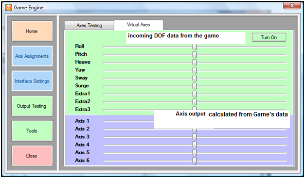Viewport: 305px width, 178px height.
Task: Go to Interface Settings
Action: (x=32, y=81)
